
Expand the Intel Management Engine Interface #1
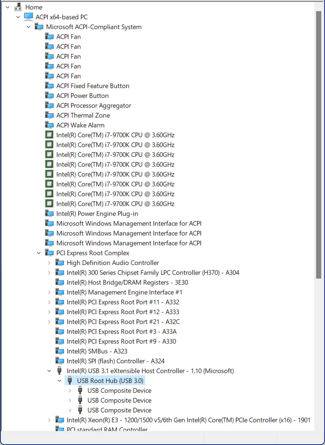point(49,292)
